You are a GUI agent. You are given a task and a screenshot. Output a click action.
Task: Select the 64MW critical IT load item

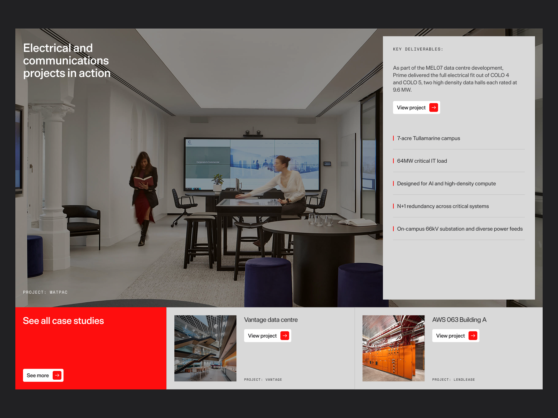459,161
